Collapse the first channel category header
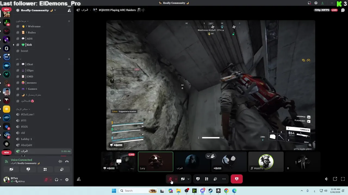This screenshot has height=195, width=348. [x=22, y=21]
